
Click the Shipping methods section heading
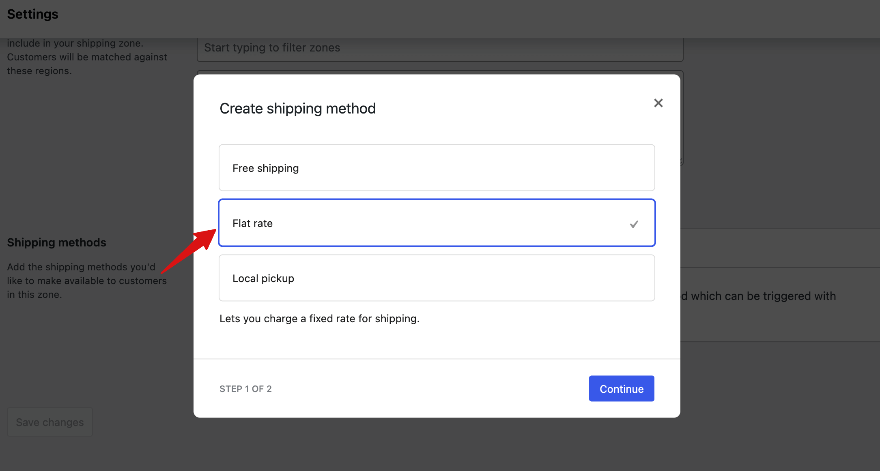pos(57,242)
